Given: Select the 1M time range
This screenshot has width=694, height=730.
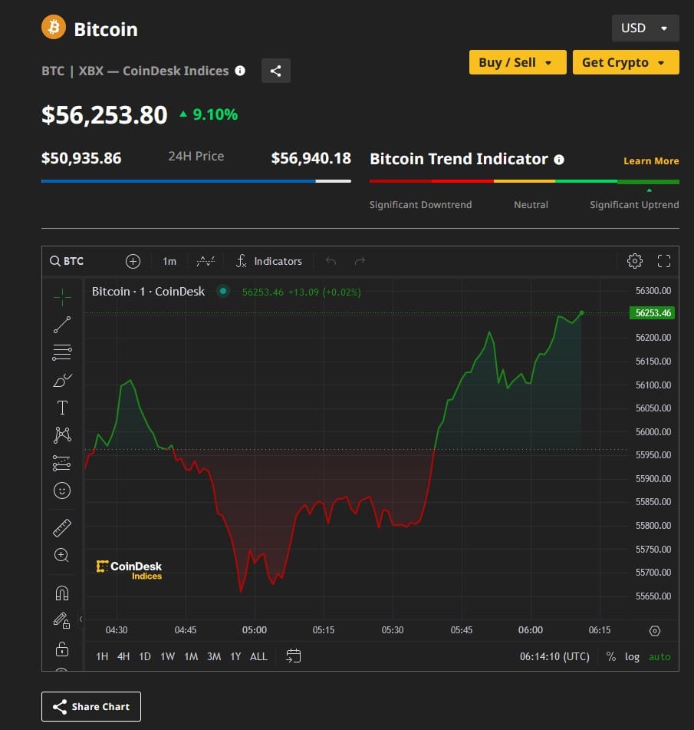Looking at the screenshot, I should pyautogui.click(x=191, y=656).
